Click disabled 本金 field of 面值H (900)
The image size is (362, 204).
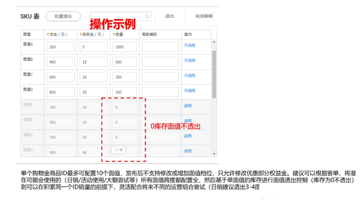point(60,152)
